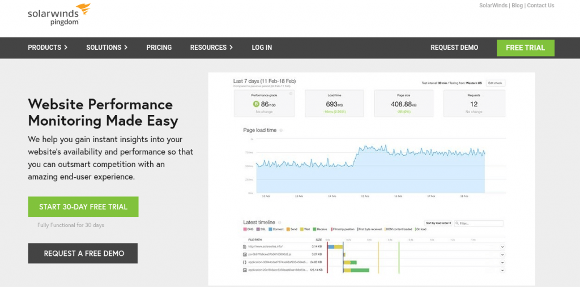Click the file icon for the pa-5b97 js row
This screenshot has height=287, width=580.
[244, 254]
